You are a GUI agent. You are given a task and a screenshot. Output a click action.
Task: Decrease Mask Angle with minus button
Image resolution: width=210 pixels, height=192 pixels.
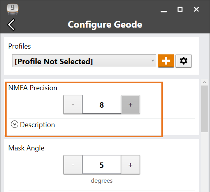[x=73, y=165]
